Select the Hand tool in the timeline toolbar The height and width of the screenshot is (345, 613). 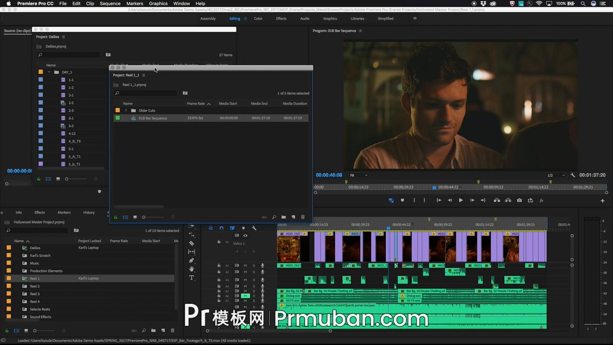click(192, 268)
